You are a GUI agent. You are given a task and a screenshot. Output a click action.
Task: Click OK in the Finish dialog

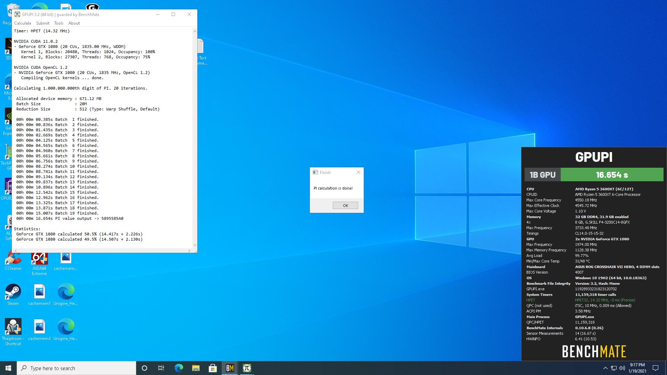pyautogui.click(x=345, y=206)
